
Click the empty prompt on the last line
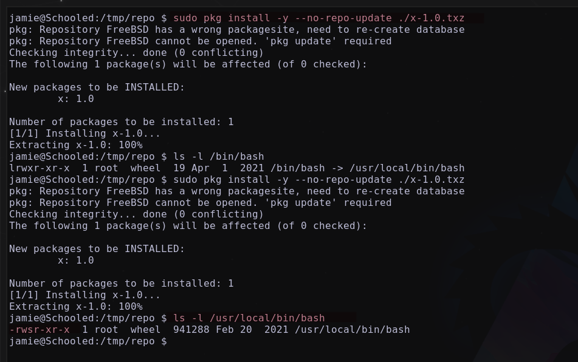tap(88, 341)
